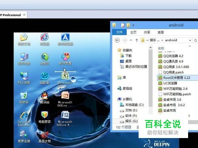Open the 我的文档 desktop icon
The height and width of the screenshot is (148, 198).
tap(24, 39)
